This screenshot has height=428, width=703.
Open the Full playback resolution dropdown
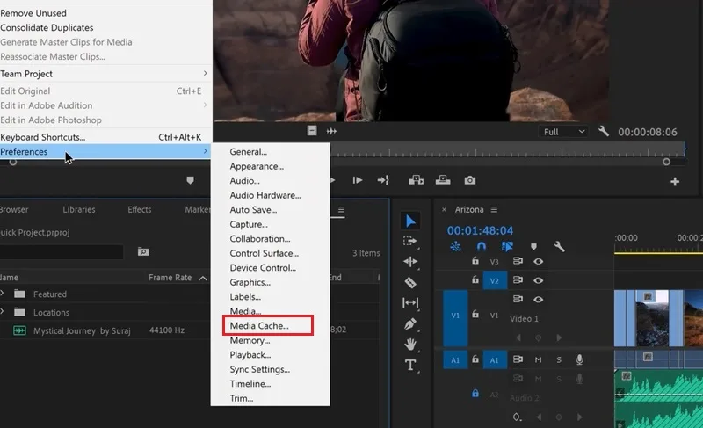pyautogui.click(x=563, y=132)
